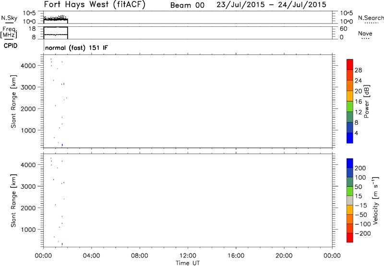Click the '16:00' time tick label
The width and height of the screenshot is (384, 266).
point(236,256)
